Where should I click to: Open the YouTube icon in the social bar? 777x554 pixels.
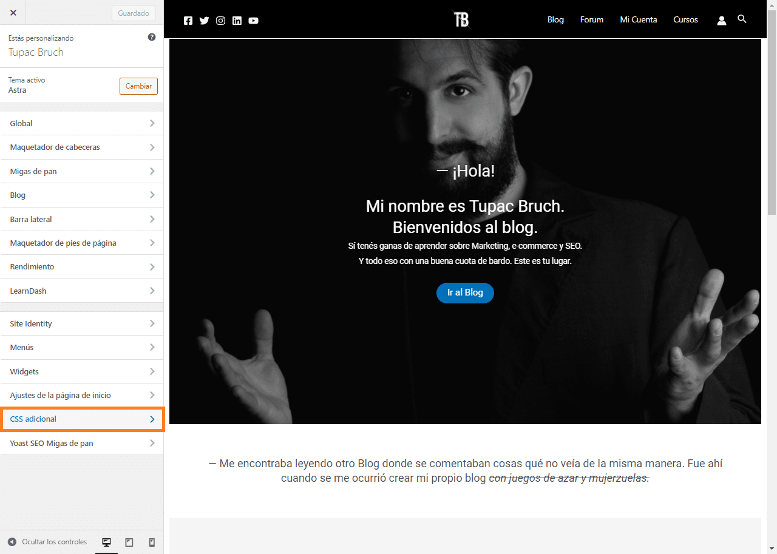(x=253, y=20)
